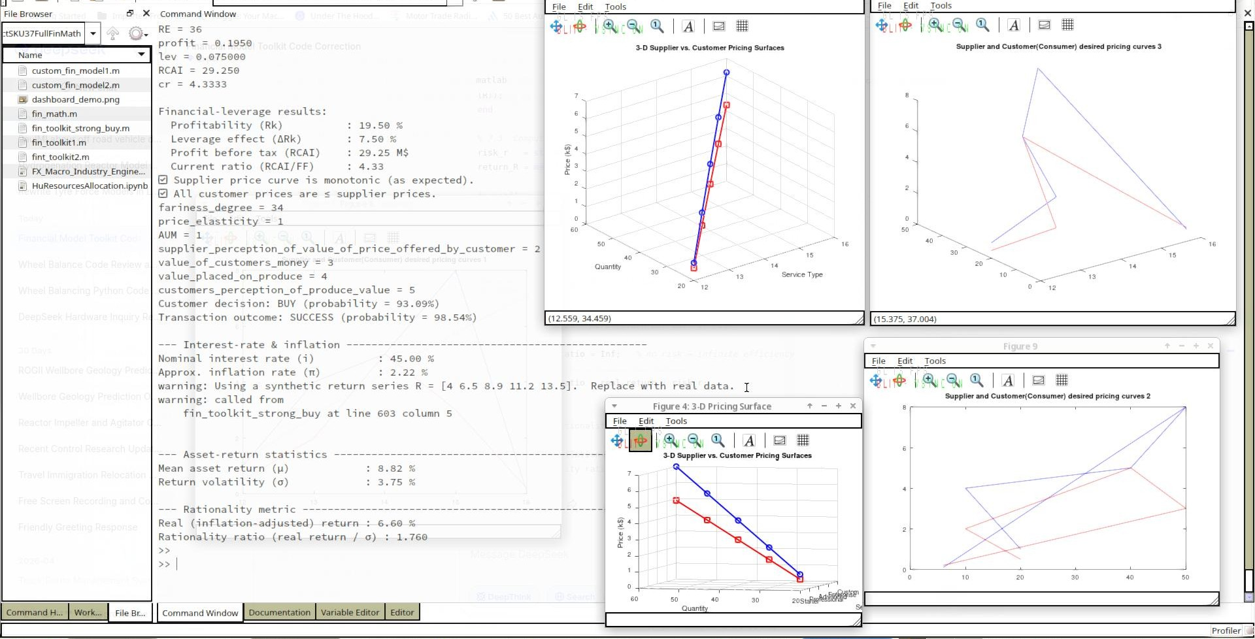Click Zoom Out in the 3-D Supplier figure
Viewport: 1255px width, 639px height.
pos(633,26)
